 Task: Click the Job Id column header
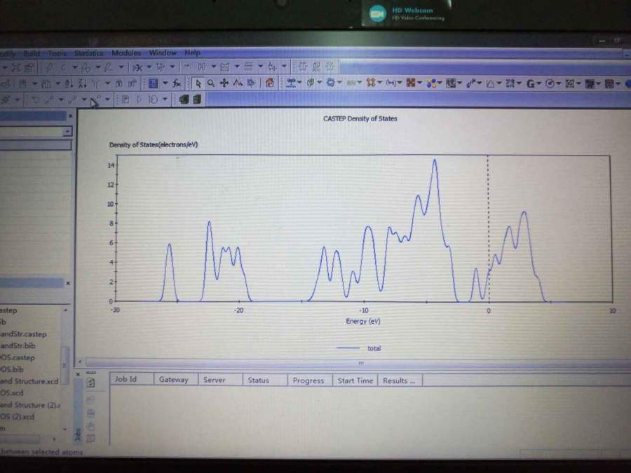132,379
